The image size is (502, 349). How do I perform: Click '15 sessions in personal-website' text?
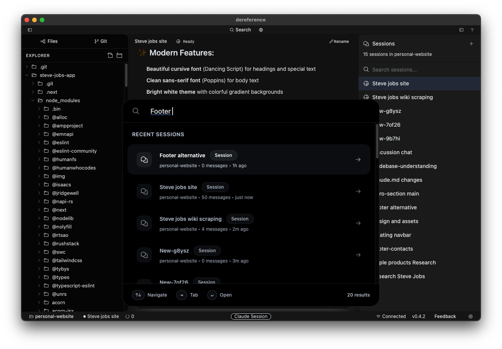tap(398, 54)
